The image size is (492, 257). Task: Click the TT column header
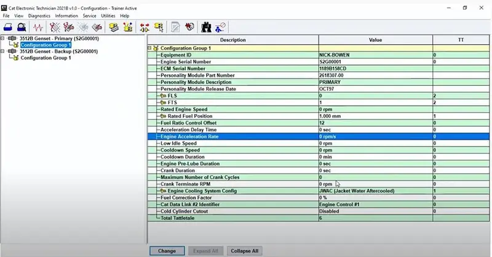[x=461, y=40]
